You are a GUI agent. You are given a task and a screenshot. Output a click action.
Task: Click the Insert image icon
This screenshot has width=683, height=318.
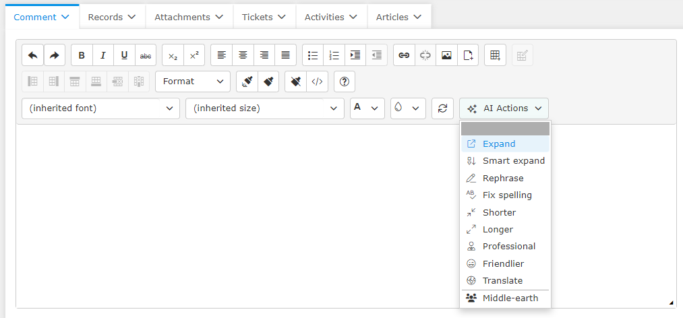pos(446,55)
